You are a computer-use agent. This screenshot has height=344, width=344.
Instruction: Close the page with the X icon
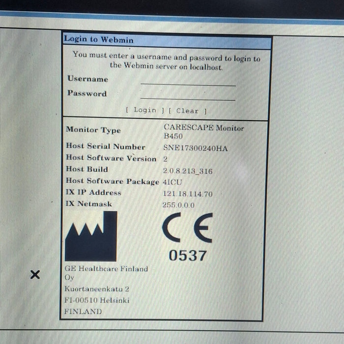[35, 274]
